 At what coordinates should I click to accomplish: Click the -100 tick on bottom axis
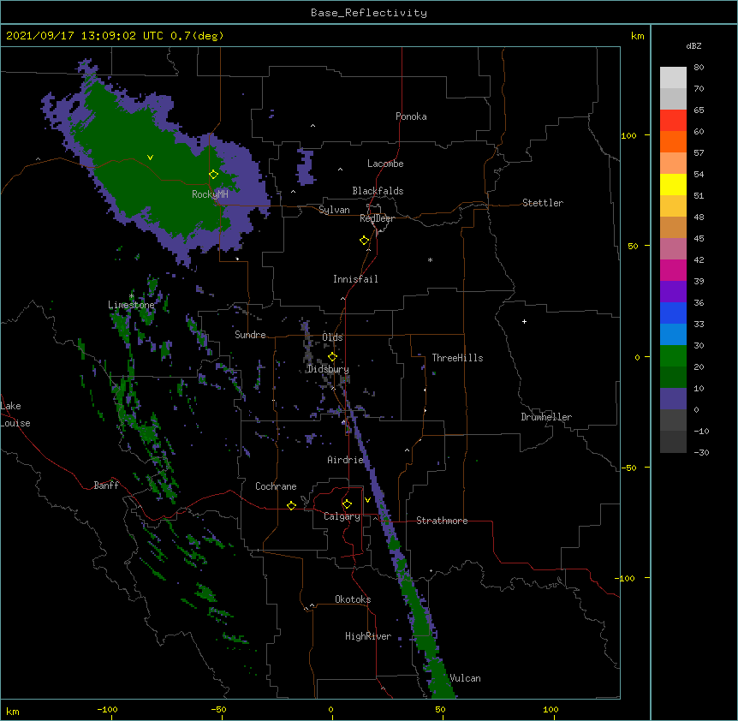coord(107,709)
